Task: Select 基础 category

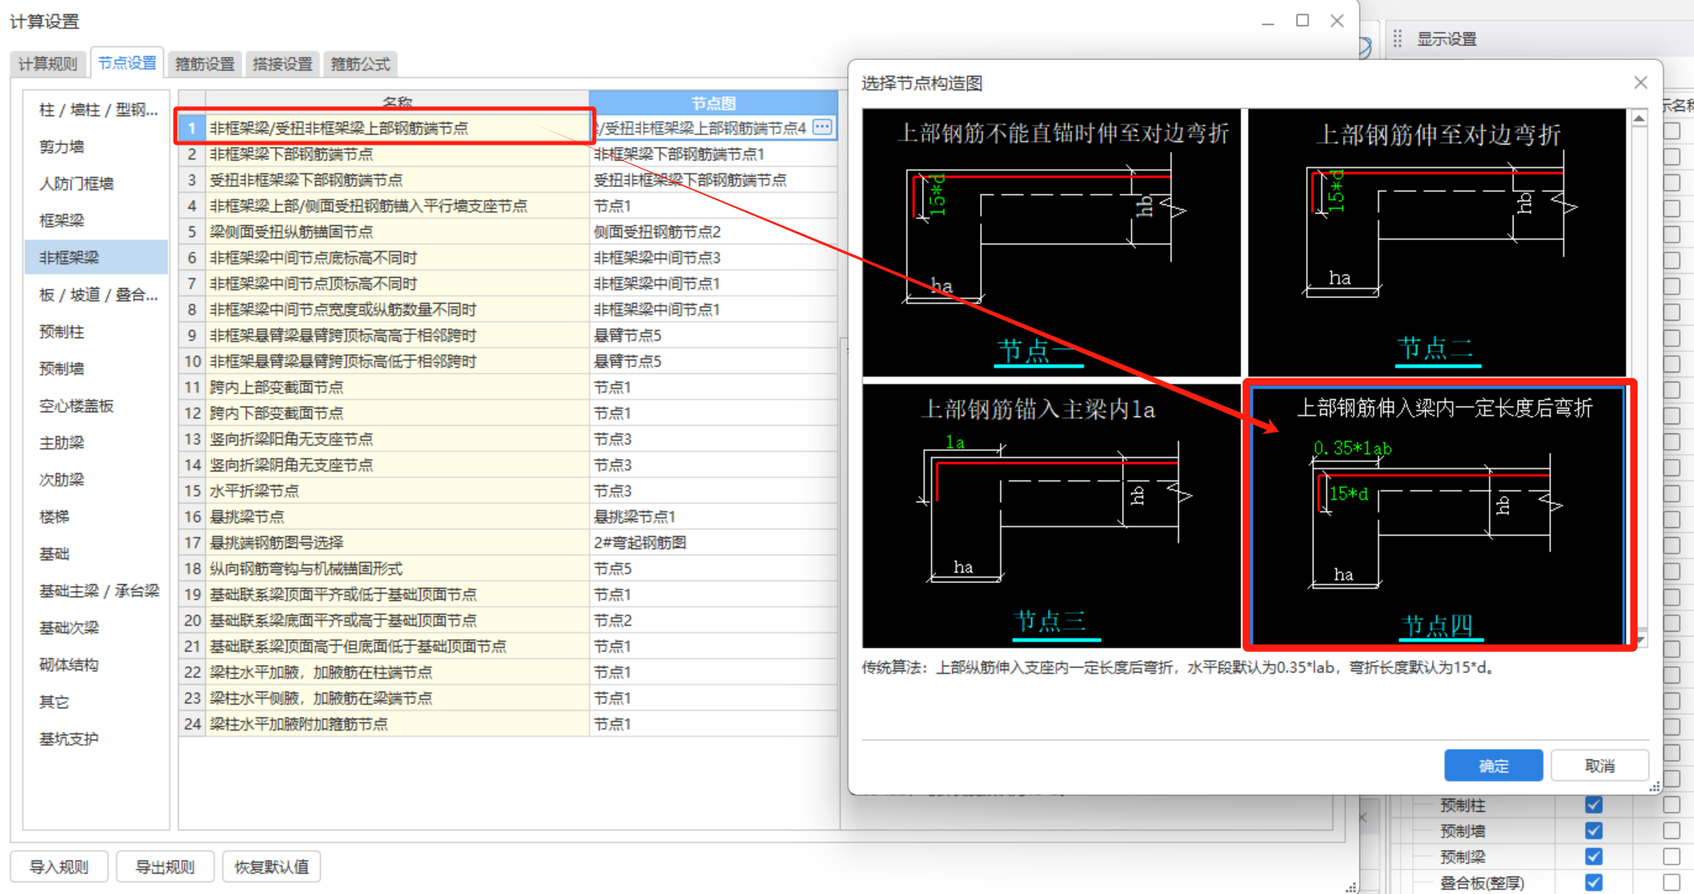Action: [97, 554]
